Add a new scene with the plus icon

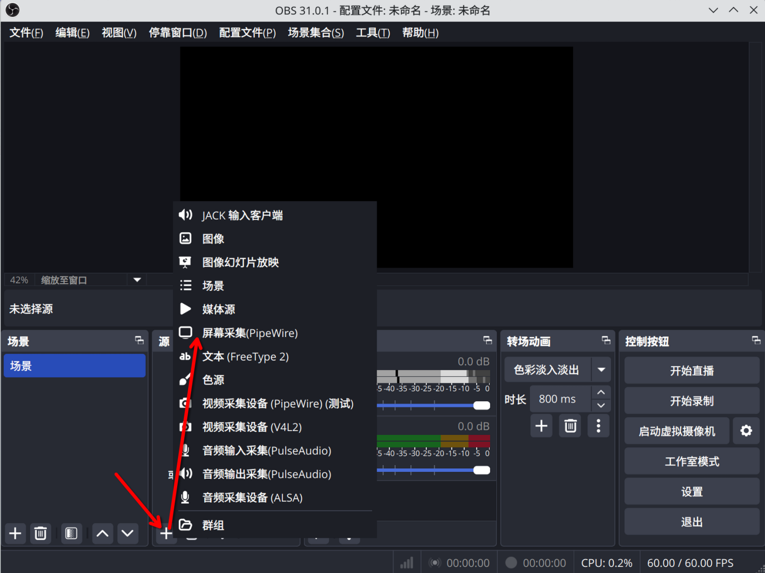(x=15, y=533)
